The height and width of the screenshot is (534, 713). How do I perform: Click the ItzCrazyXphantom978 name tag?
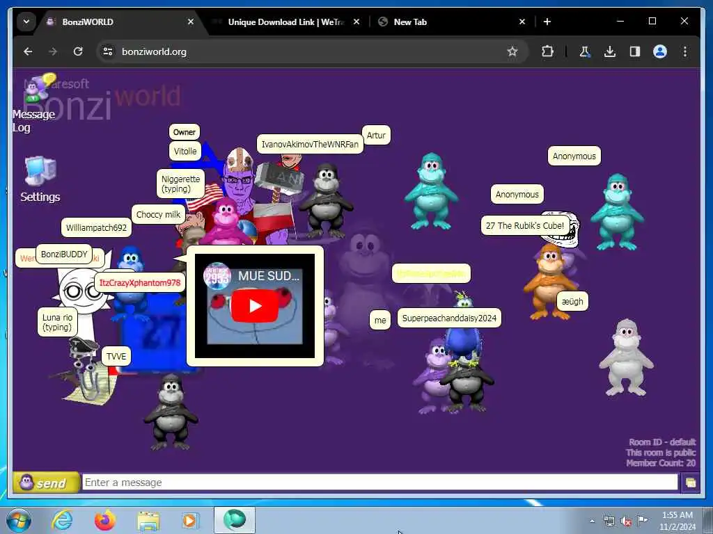[x=140, y=283]
